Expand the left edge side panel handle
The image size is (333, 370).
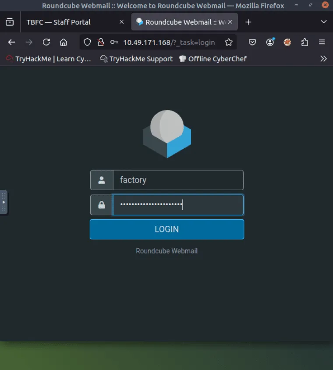click(4, 202)
